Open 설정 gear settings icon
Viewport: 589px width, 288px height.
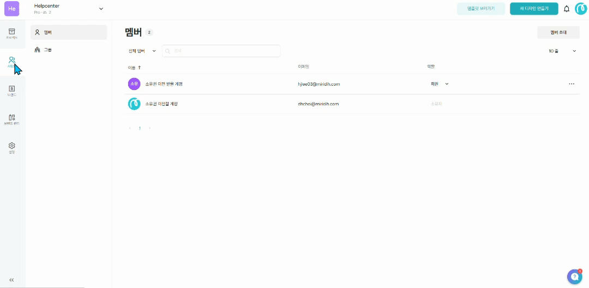tap(11, 148)
